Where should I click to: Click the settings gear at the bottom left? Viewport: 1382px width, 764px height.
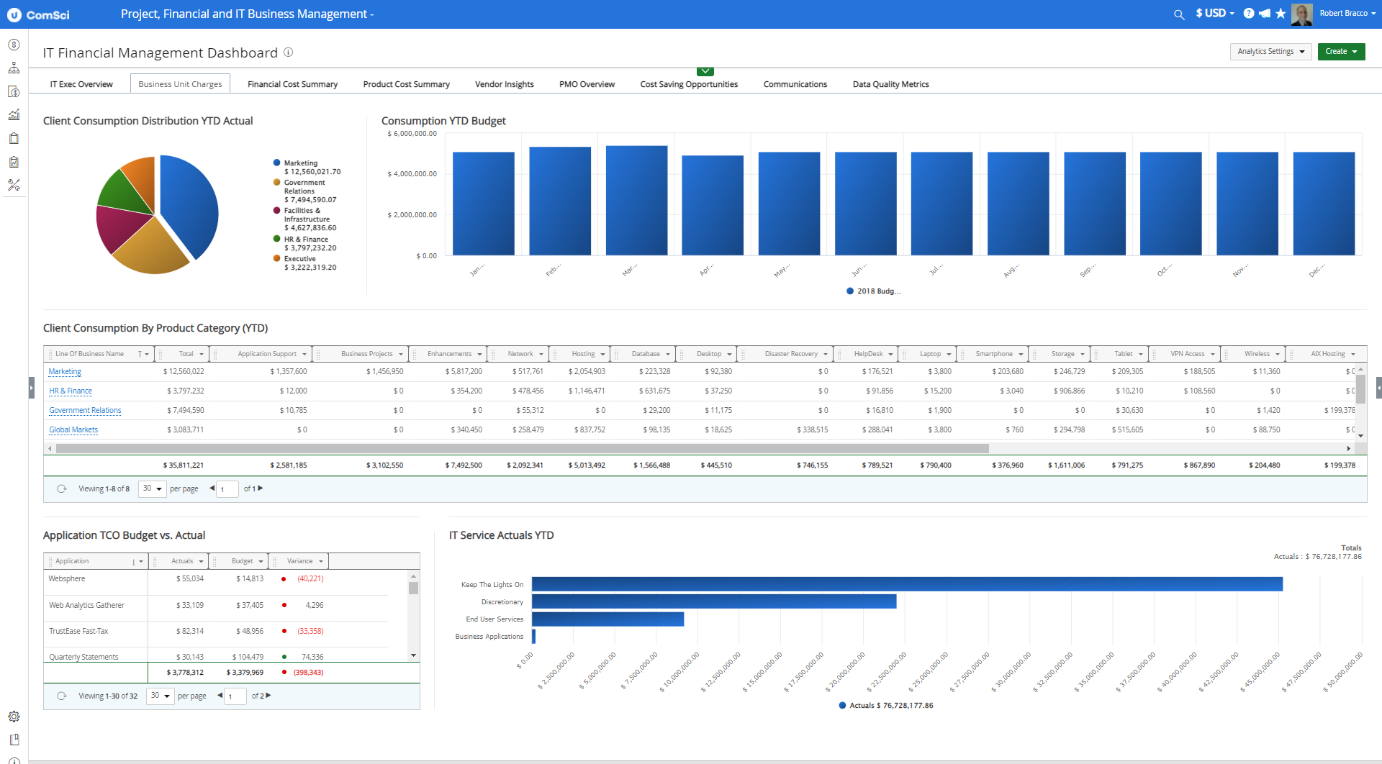14,717
